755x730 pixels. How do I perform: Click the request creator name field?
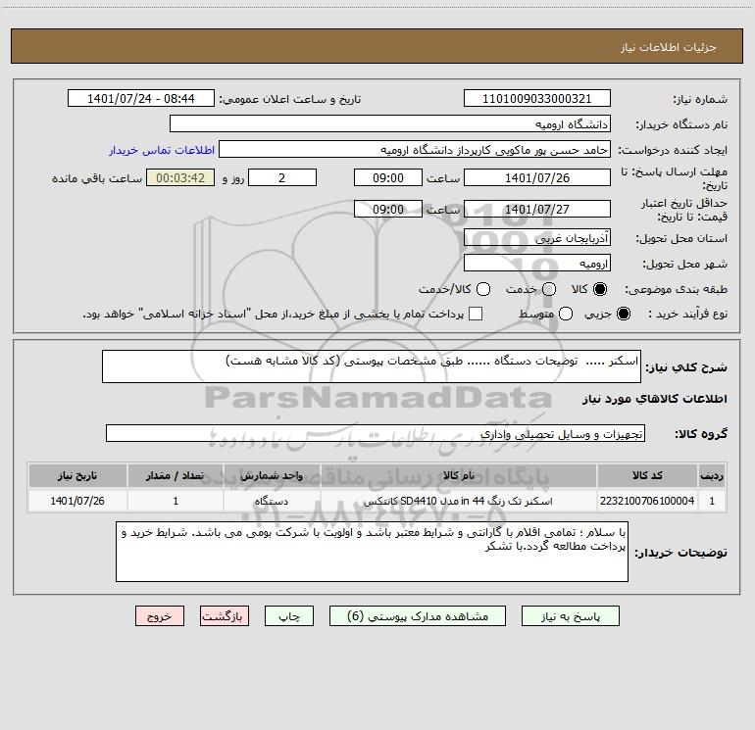tap(415, 149)
